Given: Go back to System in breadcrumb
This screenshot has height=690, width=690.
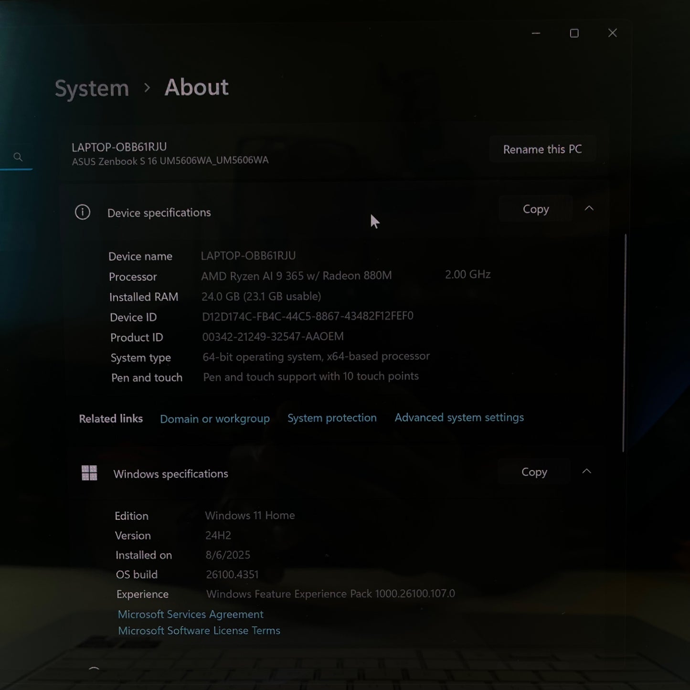Looking at the screenshot, I should 92,88.
